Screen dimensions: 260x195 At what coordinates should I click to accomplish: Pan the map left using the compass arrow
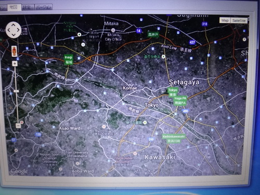pyautogui.click(x=9, y=30)
